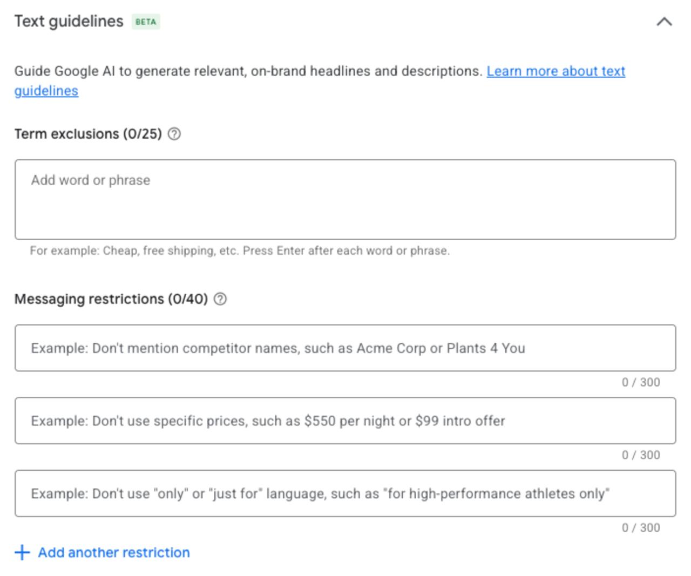Click the 0/300 counter under the last field
The width and height of the screenshot is (691, 576).
(x=641, y=528)
